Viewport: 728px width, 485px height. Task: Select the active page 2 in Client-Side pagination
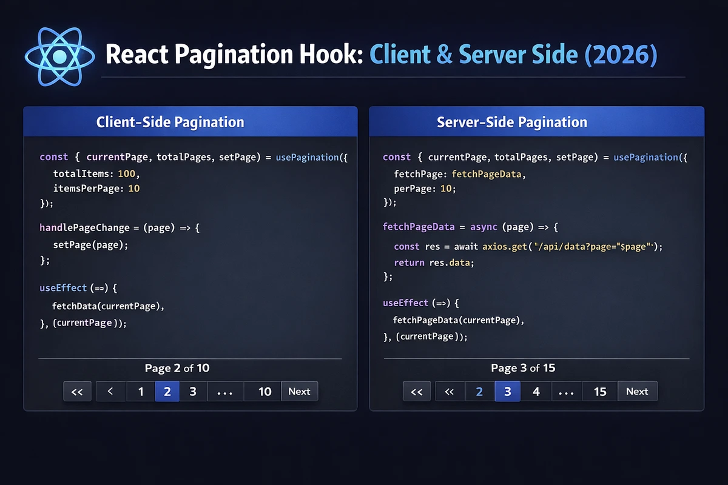167,391
